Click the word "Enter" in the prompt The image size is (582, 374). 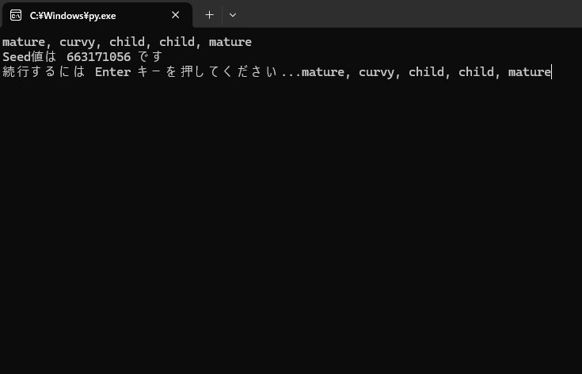(x=112, y=72)
